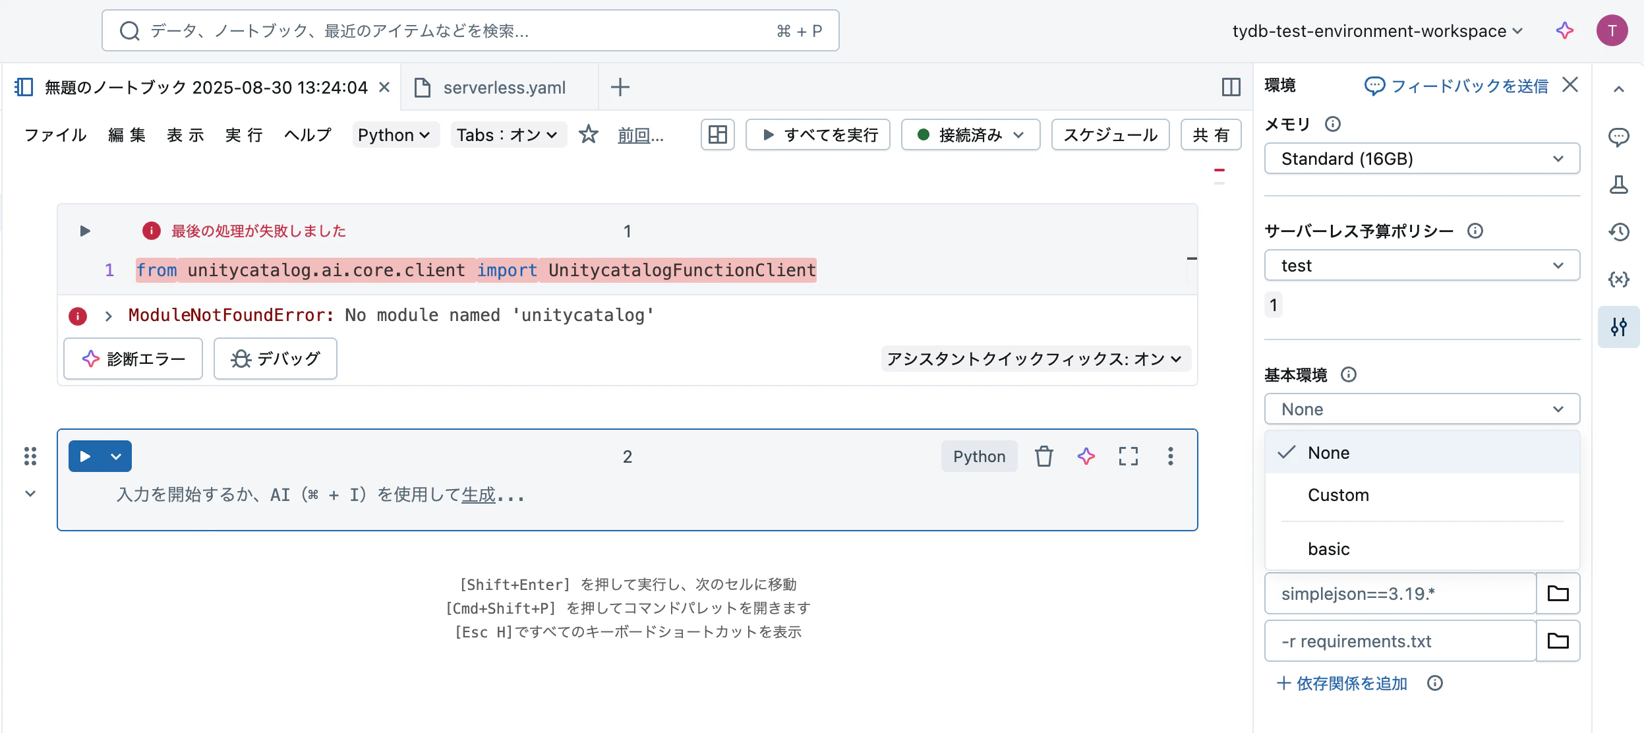
Task: Open the 編集 menu
Action: coord(127,134)
